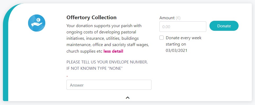The image size is (255, 105).
Task: Tick the Donate every week checkbox
Action: coord(162,38)
